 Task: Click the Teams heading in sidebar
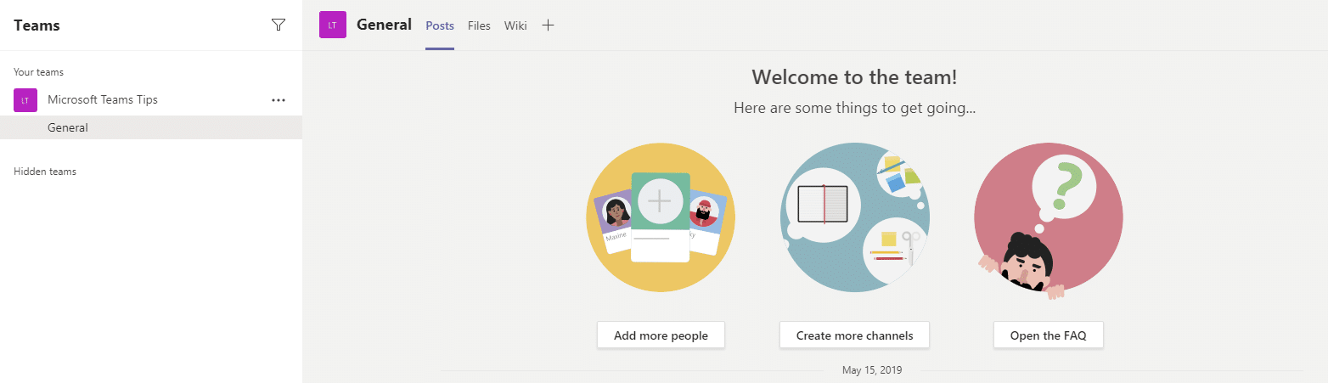pyautogui.click(x=37, y=25)
